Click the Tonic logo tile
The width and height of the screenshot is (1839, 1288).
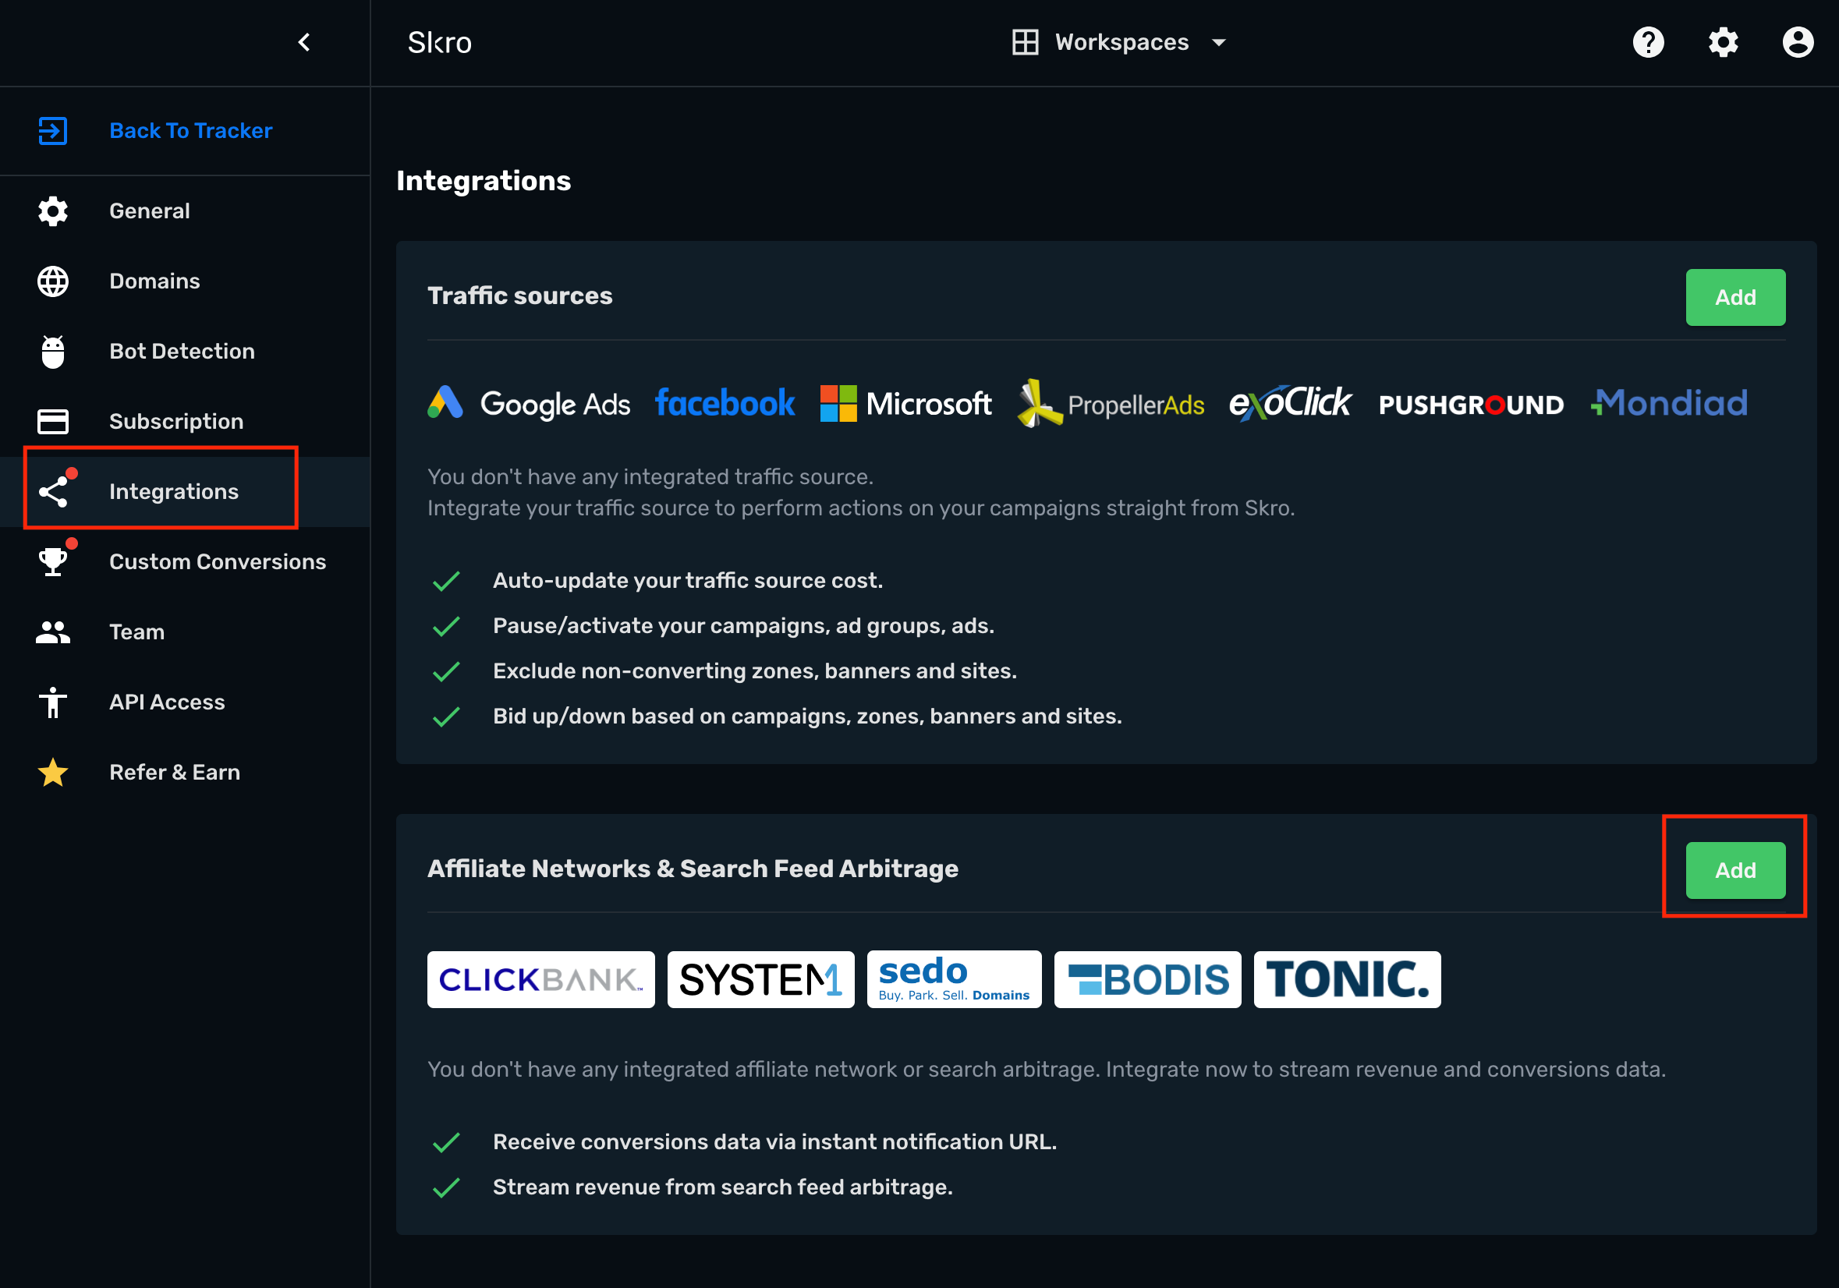click(1347, 979)
